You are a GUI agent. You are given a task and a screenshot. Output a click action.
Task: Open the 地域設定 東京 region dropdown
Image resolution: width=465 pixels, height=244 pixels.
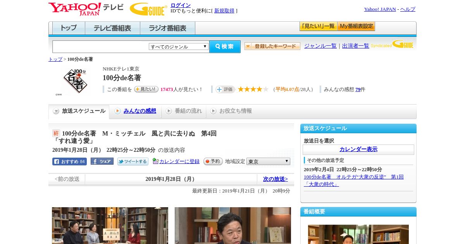tap(268, 161)
